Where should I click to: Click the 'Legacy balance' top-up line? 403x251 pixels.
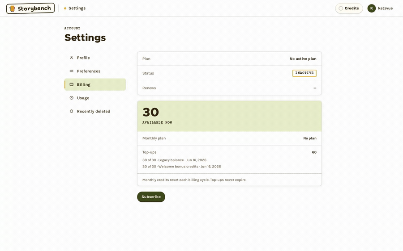(174, 160)
